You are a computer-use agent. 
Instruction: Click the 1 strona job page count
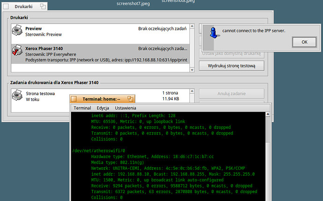170,93
